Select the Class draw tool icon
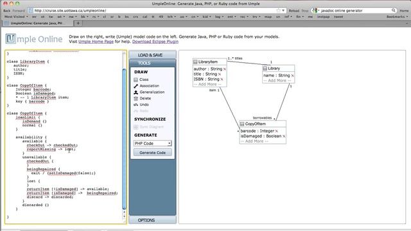411x231 pixels. tap(136, 80)
